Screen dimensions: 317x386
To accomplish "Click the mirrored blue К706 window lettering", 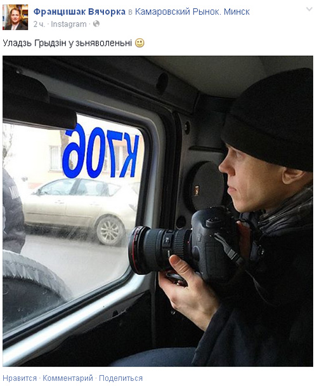I will (100, 150).
